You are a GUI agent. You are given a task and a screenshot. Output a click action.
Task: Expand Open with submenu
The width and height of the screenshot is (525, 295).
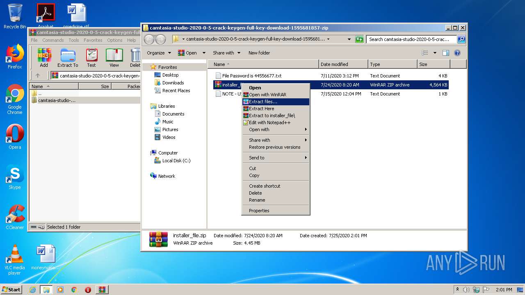tap(276, 129)
